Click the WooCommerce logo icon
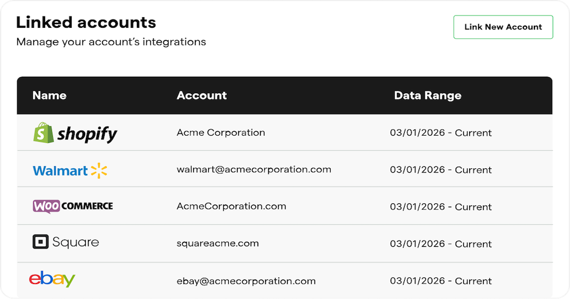The image size is (570, 299). coord(72,206)
